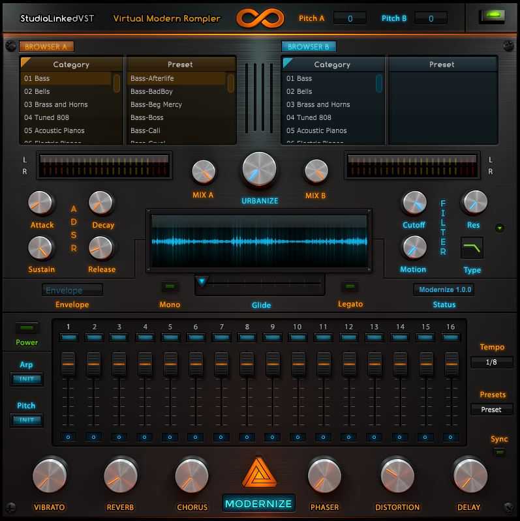
Task: Select Bass-Beg Mercy preset
Action: (177, 104)
